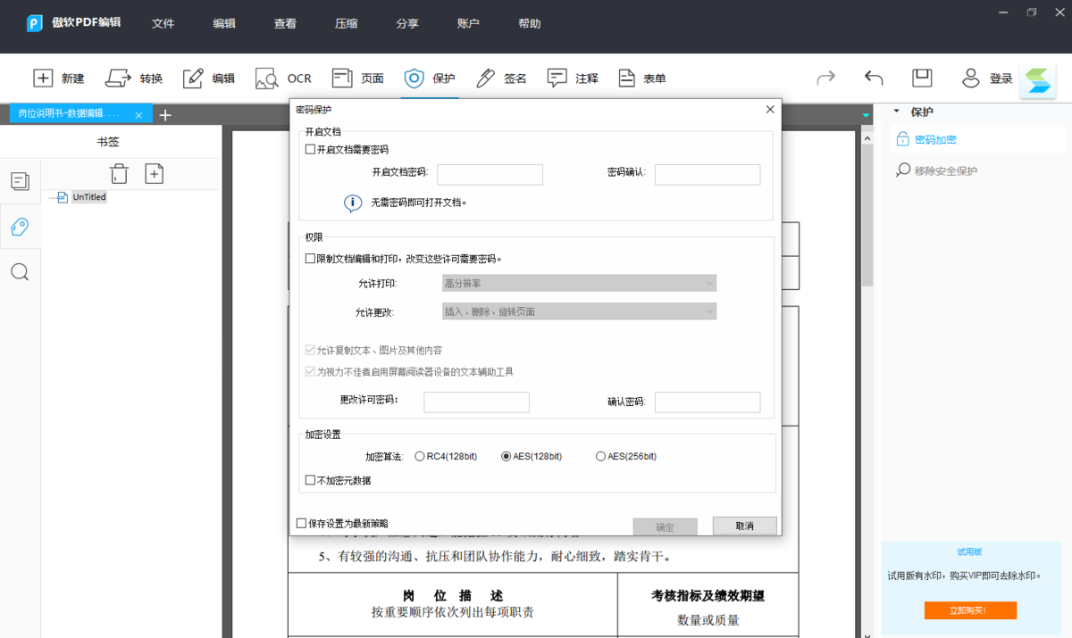This screenshot has height=638, width=1072.
Task: Open the 允许打印 permissions dropdown
Action: [578, 282]
